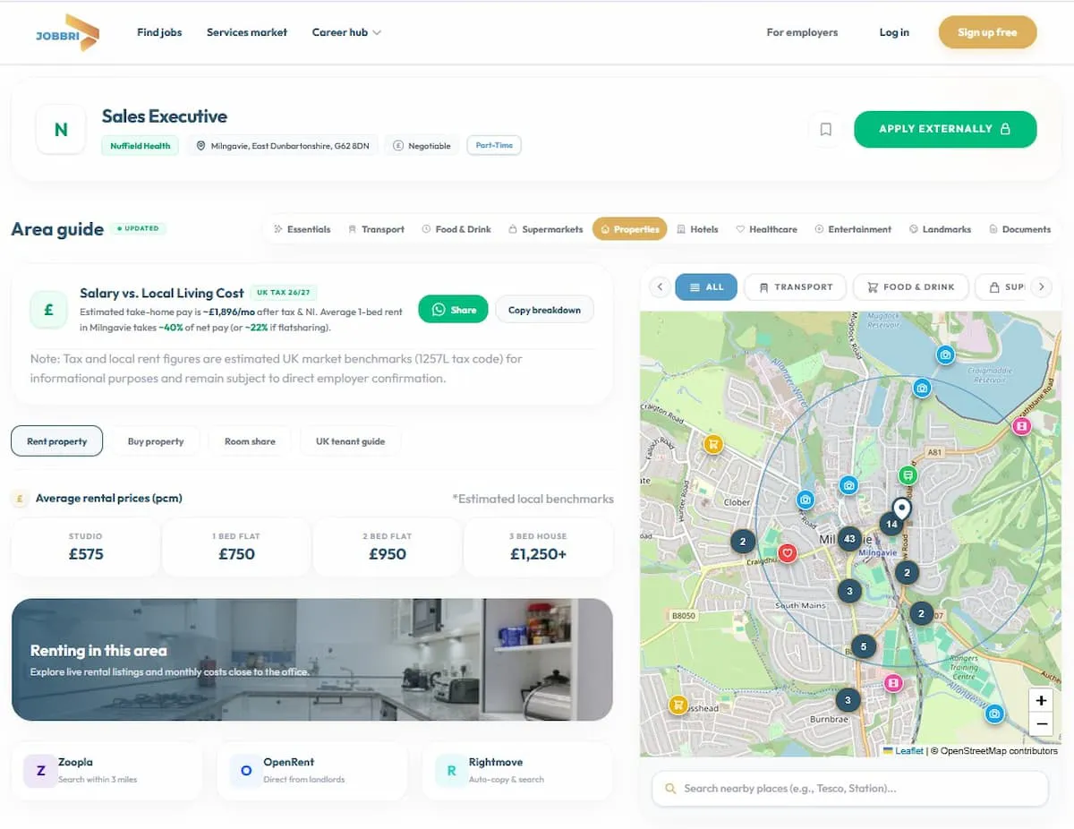Toggle the ALL map filter
The height and width of the screenshot is (829, 1074).
coord(706,287)
